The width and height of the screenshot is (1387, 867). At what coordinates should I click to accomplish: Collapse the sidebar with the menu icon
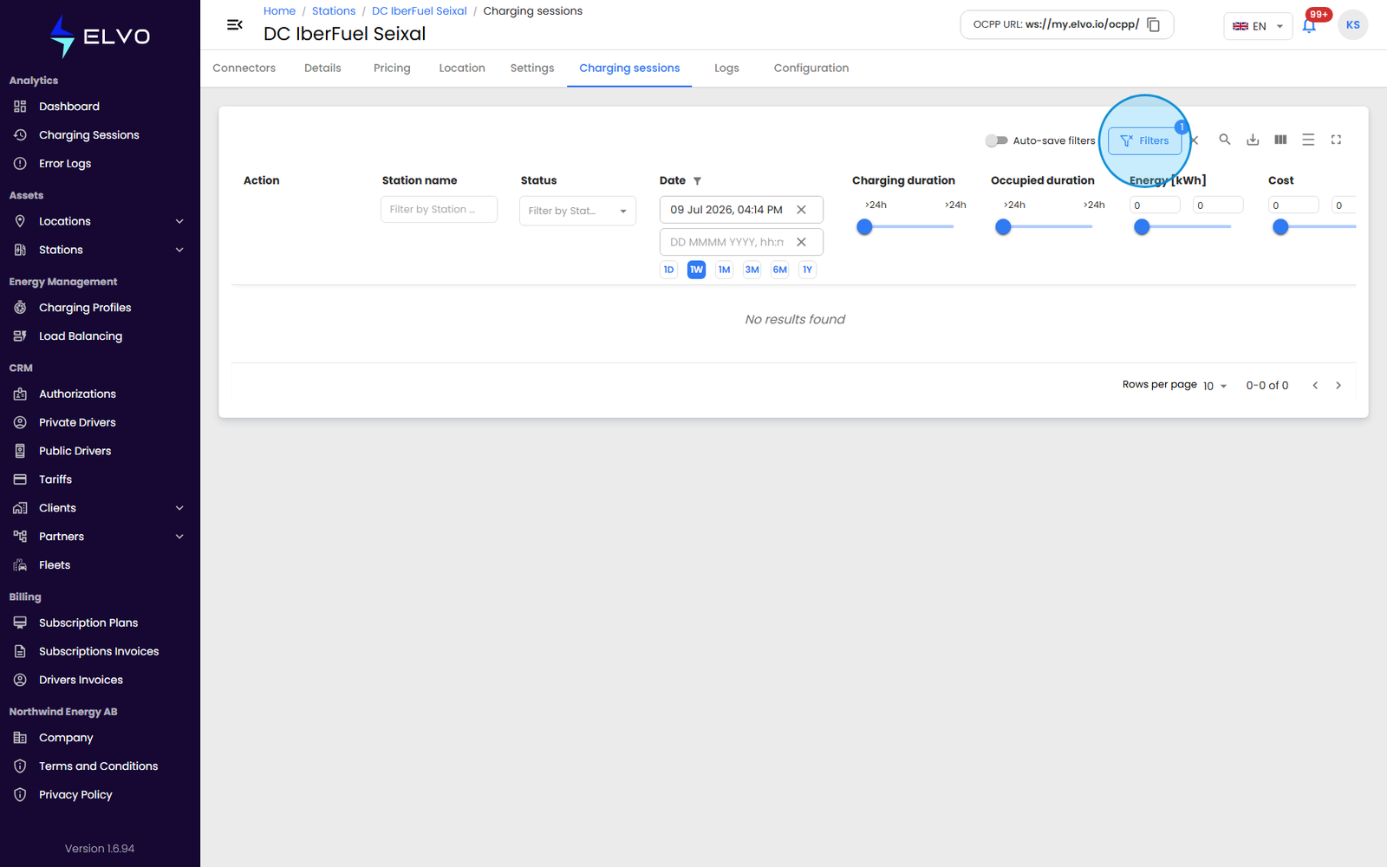tap(234, 25)
